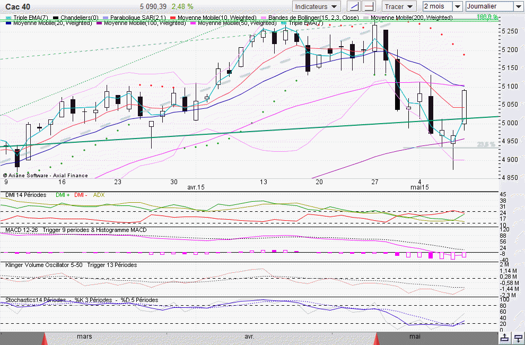Open the Tracer dropdown menu
This screenshot has height=345, width=525.
pos(400,6)
